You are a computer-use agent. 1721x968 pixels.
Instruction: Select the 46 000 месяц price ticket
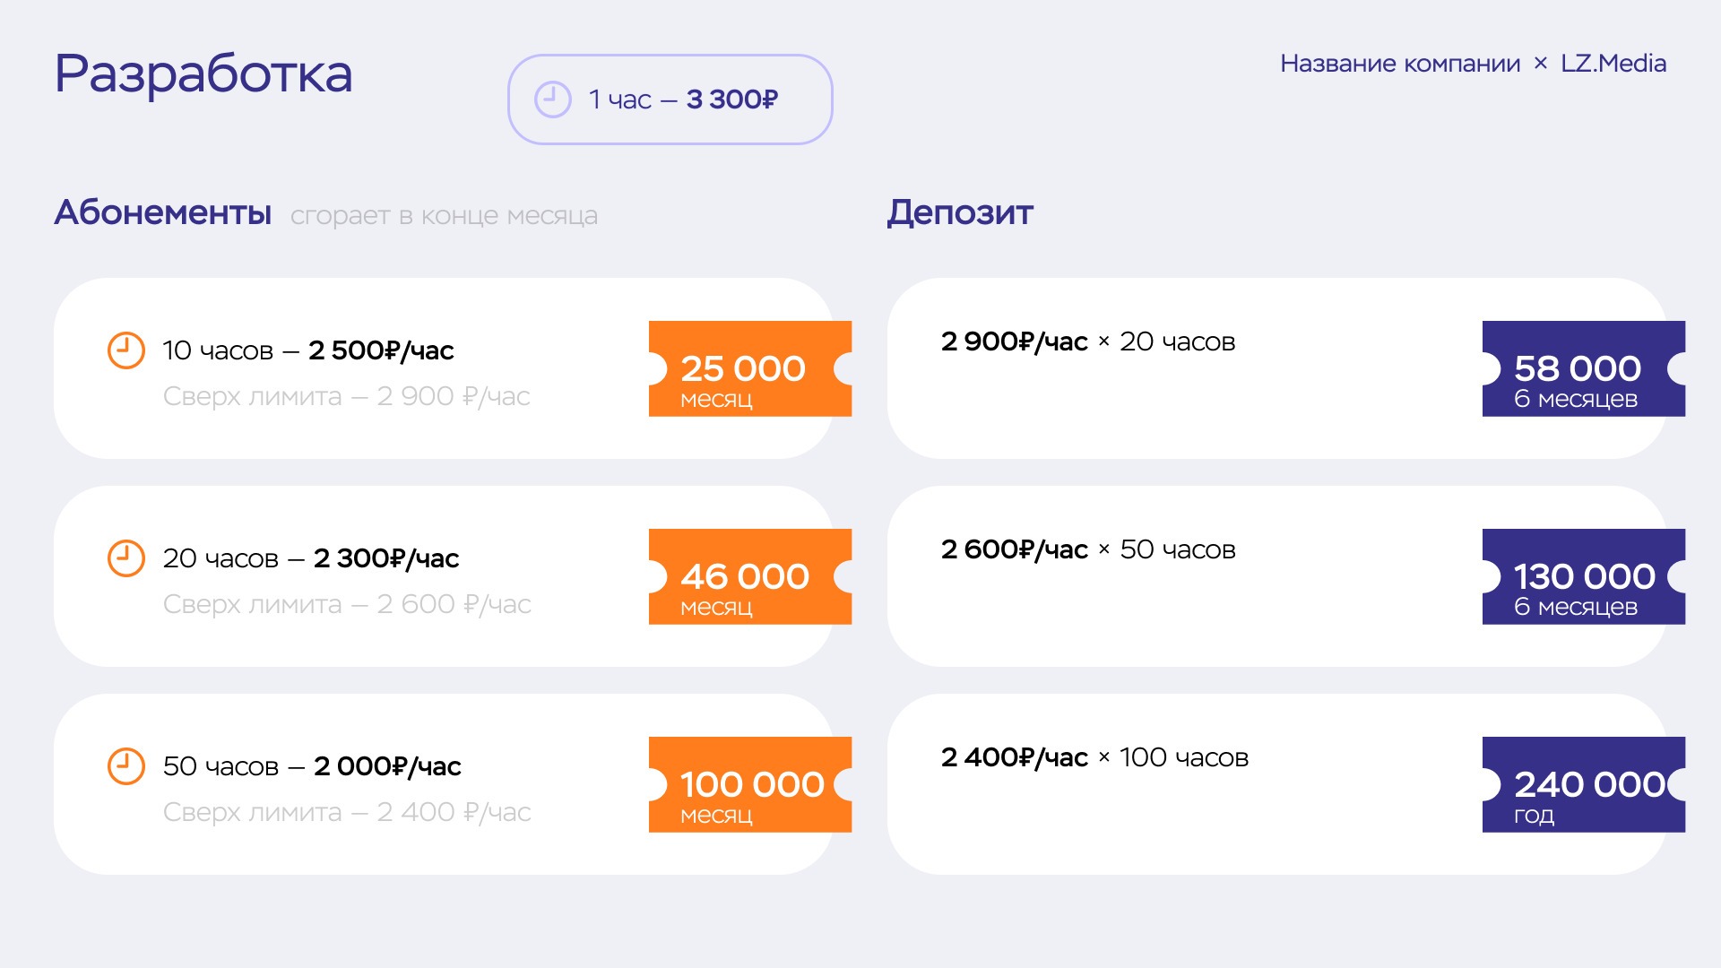[749, 576]
